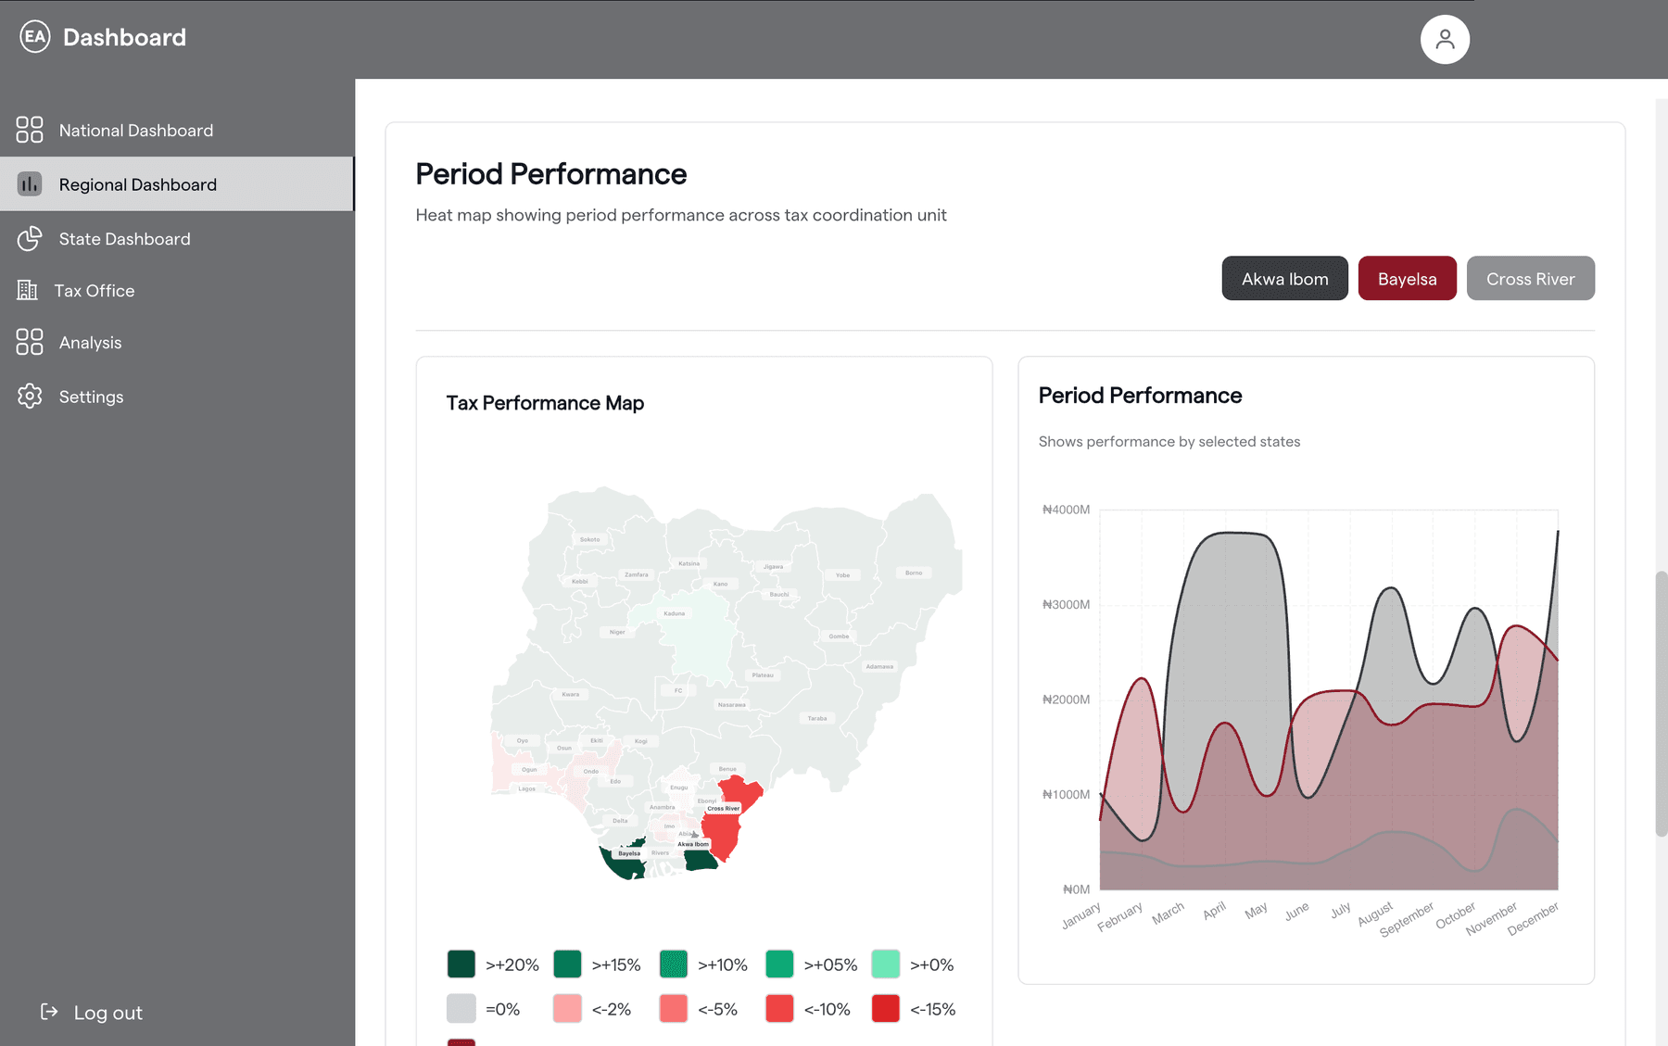Click the >+15% legend swatch
1668x1046 pixels.
coord(567,964)
